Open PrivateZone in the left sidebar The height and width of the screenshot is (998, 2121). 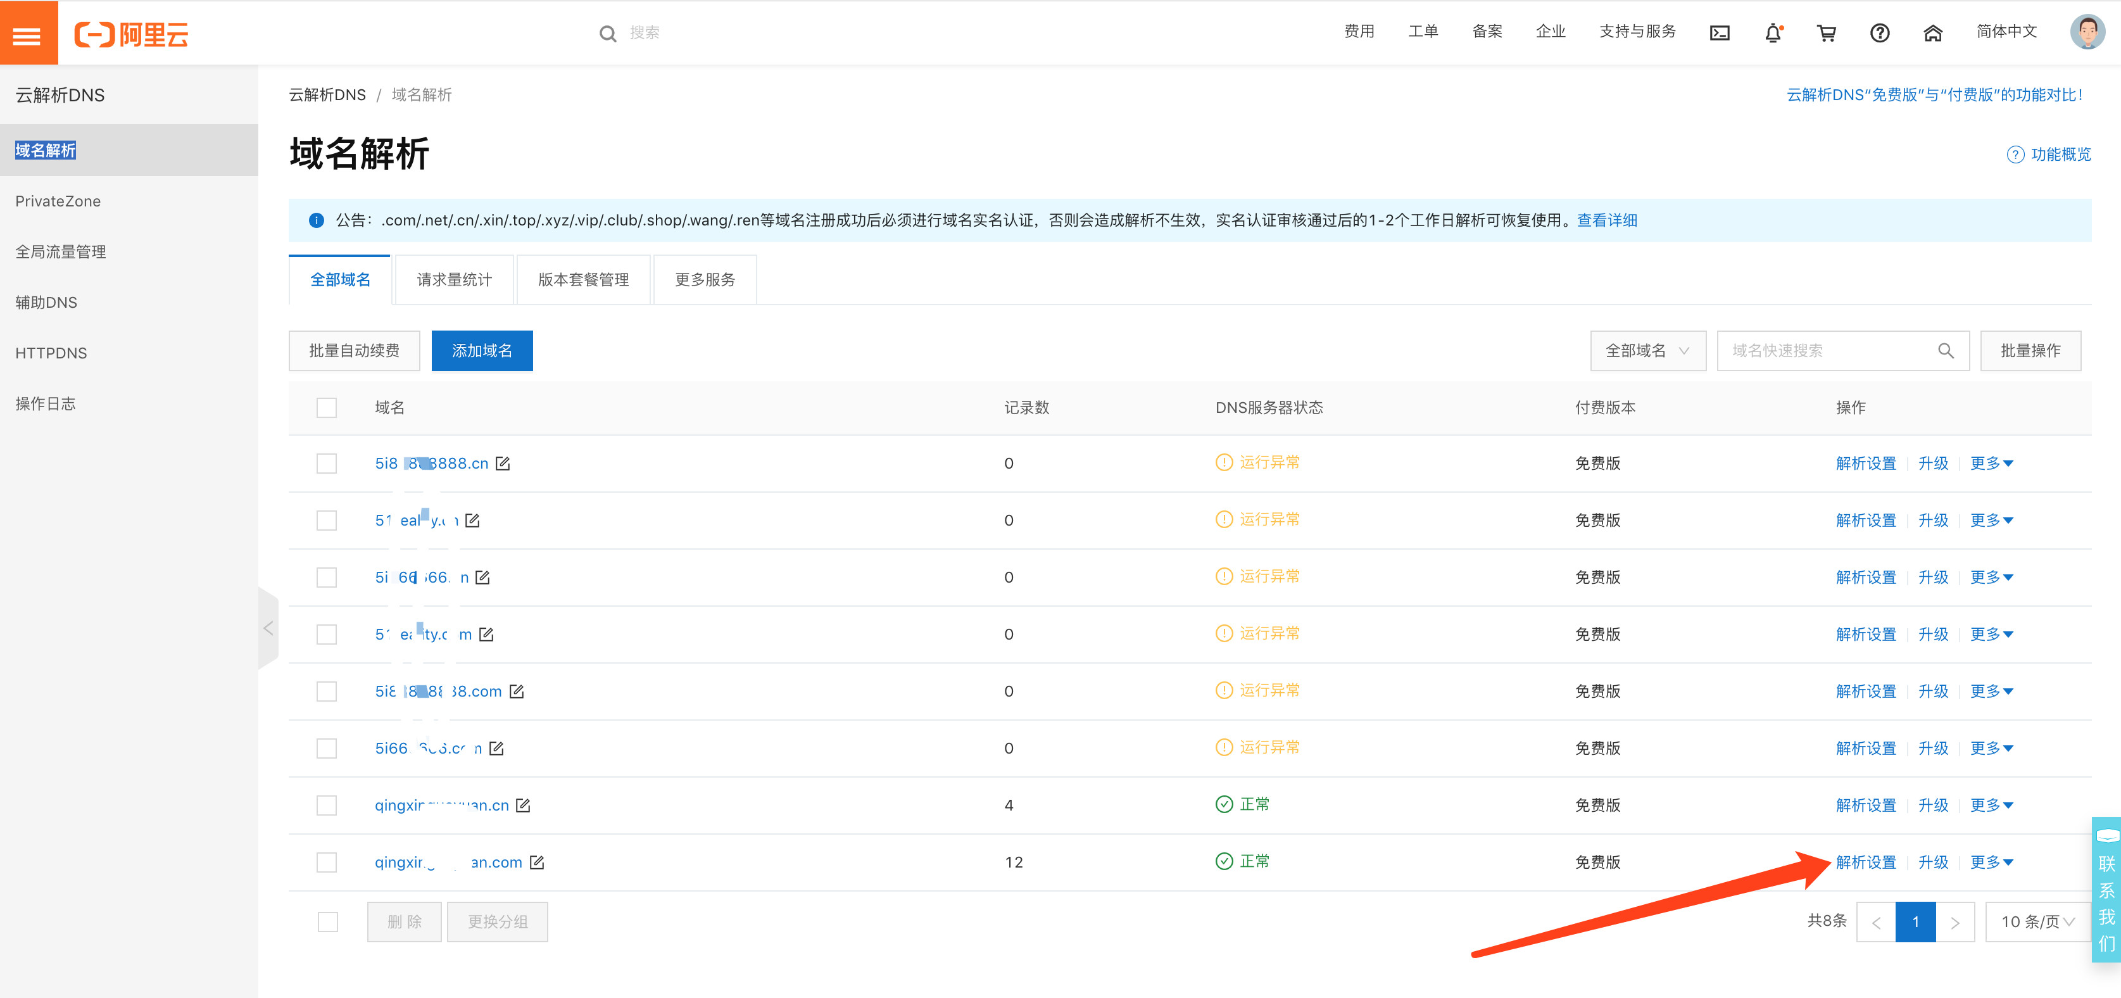tap(58, 201)
